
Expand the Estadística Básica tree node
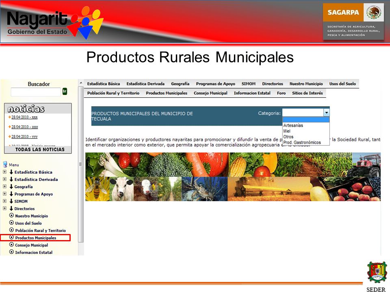[4, 172]
